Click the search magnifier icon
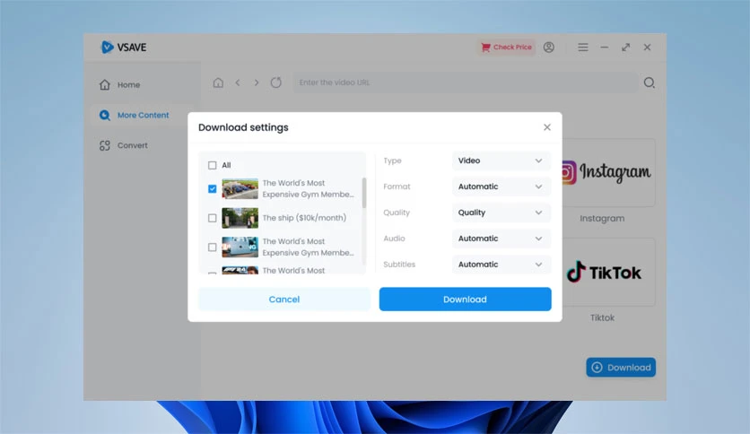 click(x=650, y=82)
